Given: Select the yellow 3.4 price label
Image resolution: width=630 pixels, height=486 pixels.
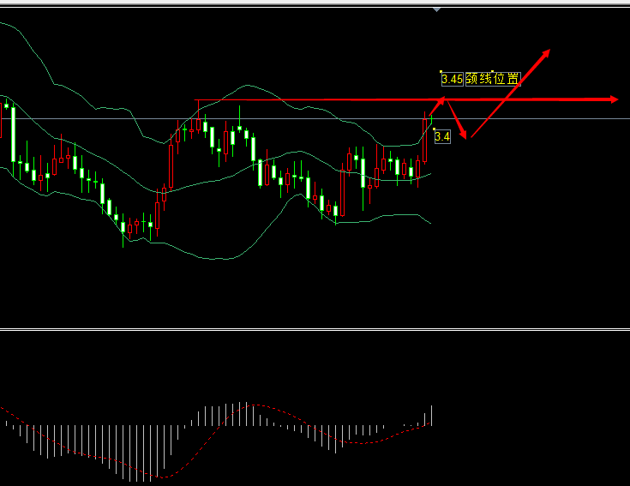Looking at the screenshot, I should tap(442, 136).
